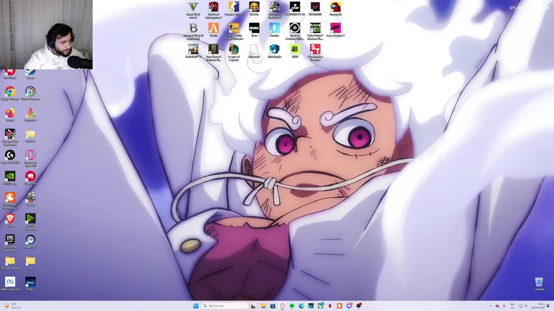Launch the Counter-Strike 2 desktop icon
Screen dimensions: 554x311
[x=234, y=9]
